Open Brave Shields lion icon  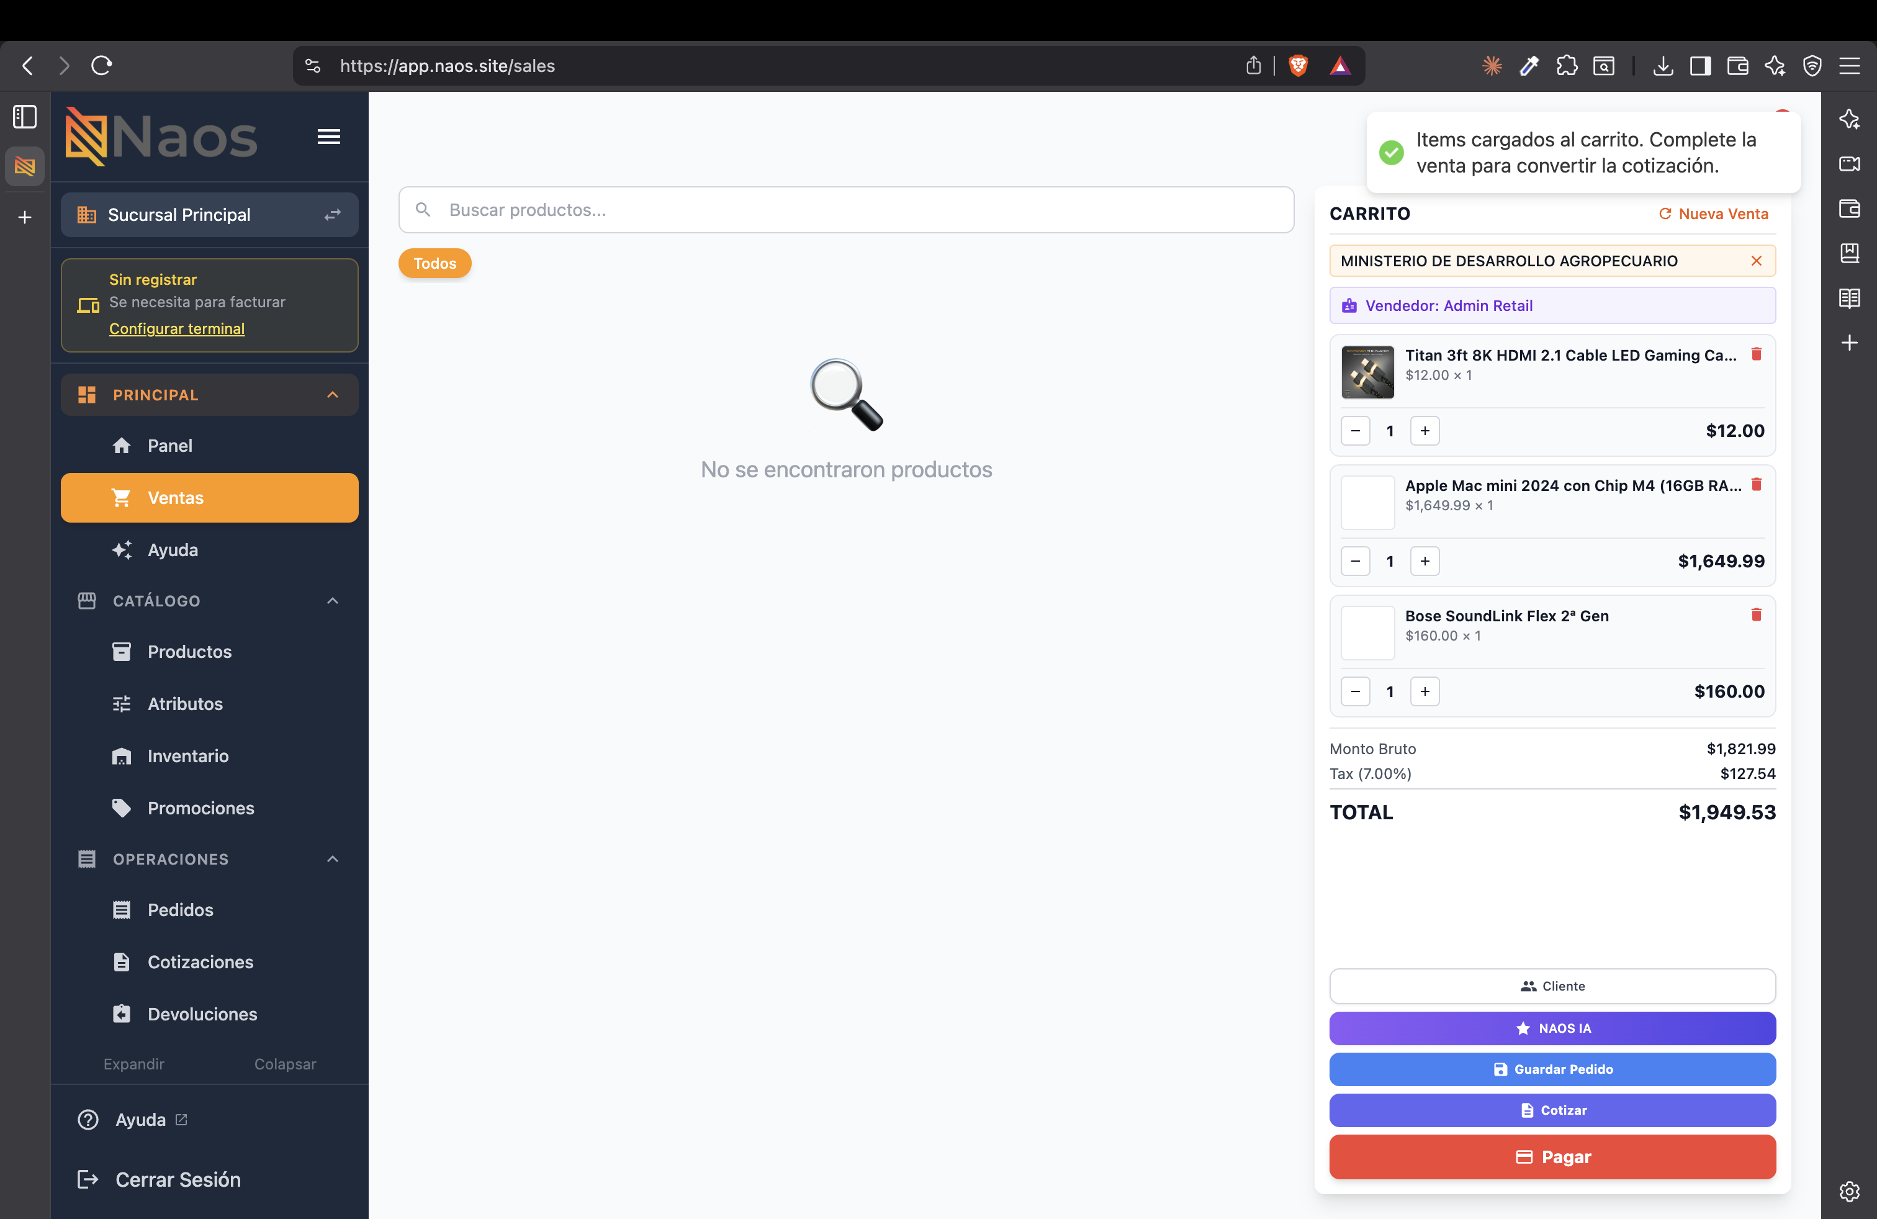pyautogui.click(x=1297, y=65)
